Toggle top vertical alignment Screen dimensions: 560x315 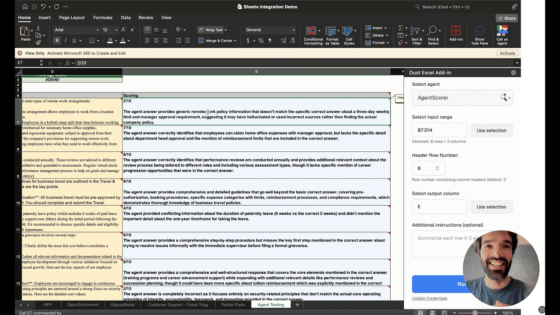[x=147, y=30]
